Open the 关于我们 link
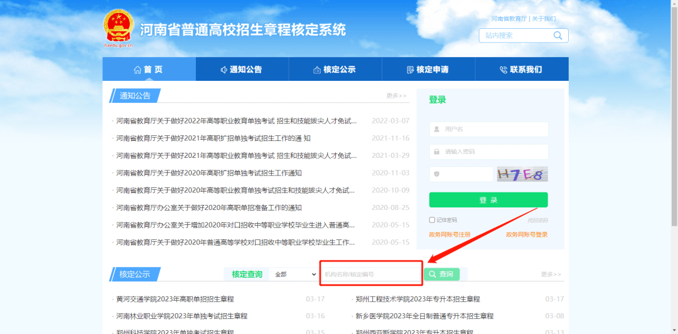 (544, 19)
